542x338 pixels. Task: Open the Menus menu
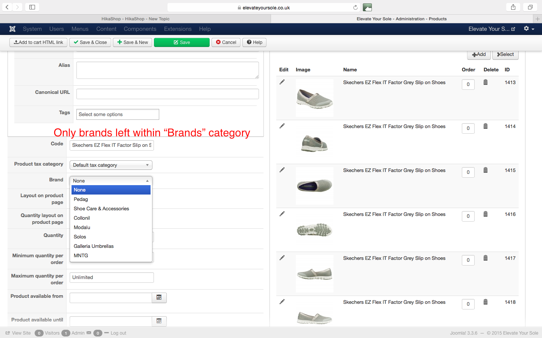[x=80, y=29]
